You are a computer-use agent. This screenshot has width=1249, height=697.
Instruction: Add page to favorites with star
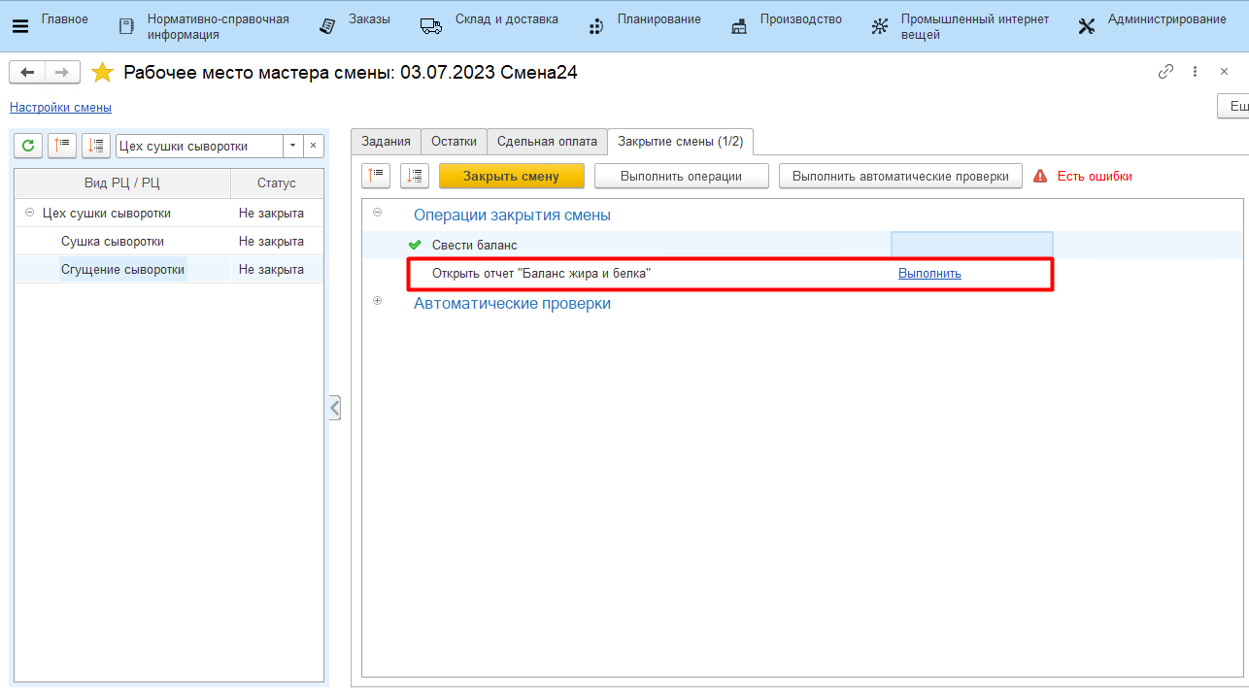[x=102, y=73]
